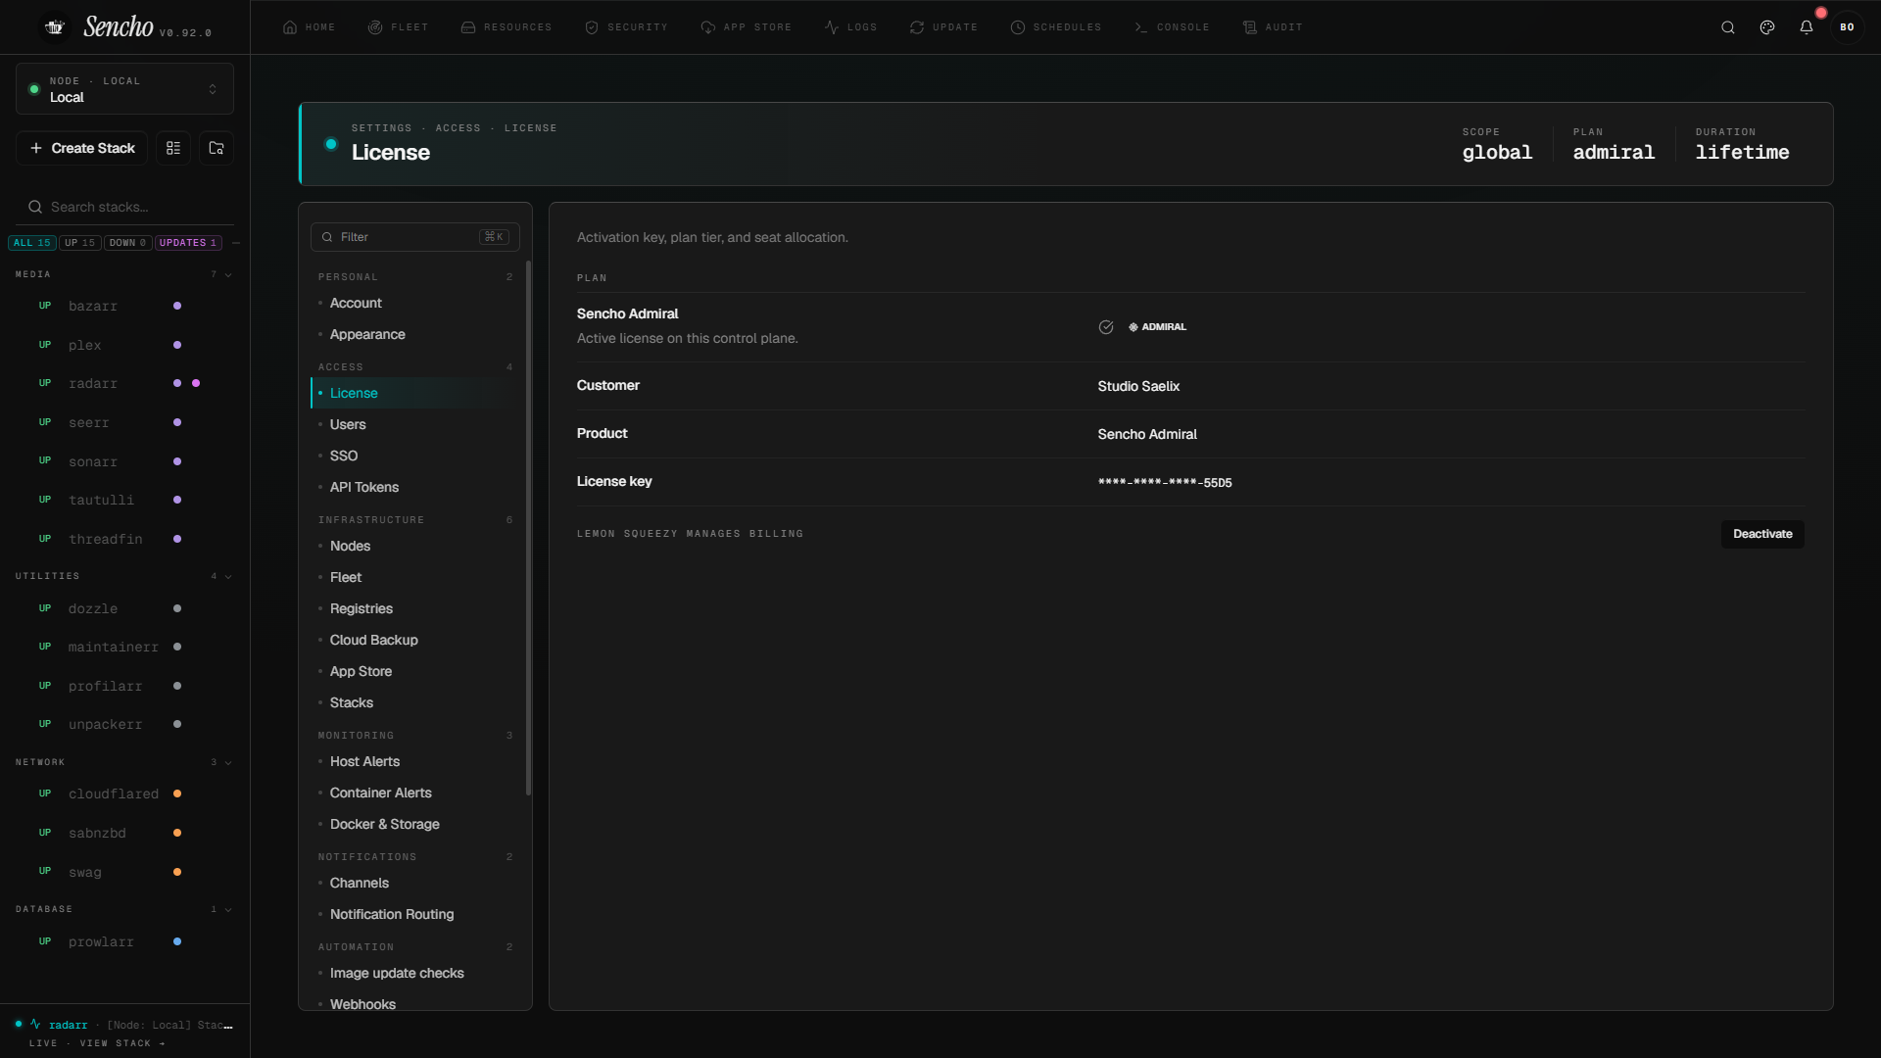Viewport: 1881px width, 1058px height.
Task: Click the Sencho logo icon
Action: (55, 27)
